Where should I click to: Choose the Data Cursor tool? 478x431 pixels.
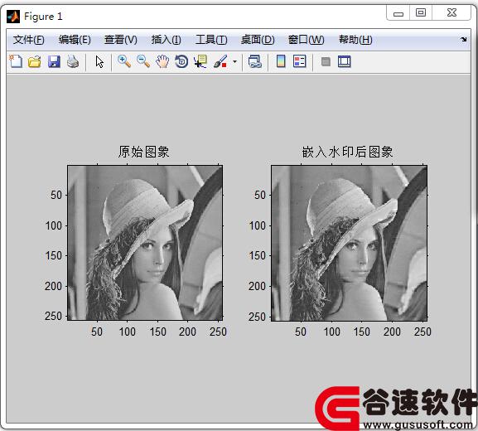200,61
